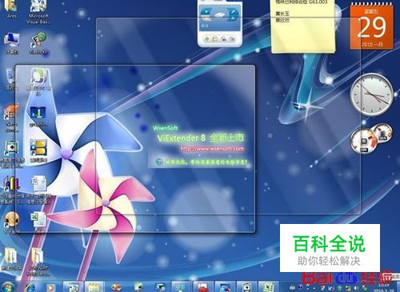Click the calendar gadget showing 29
Image resolution: width=400 pixels, height=292 pixels.
pos(371,27)
